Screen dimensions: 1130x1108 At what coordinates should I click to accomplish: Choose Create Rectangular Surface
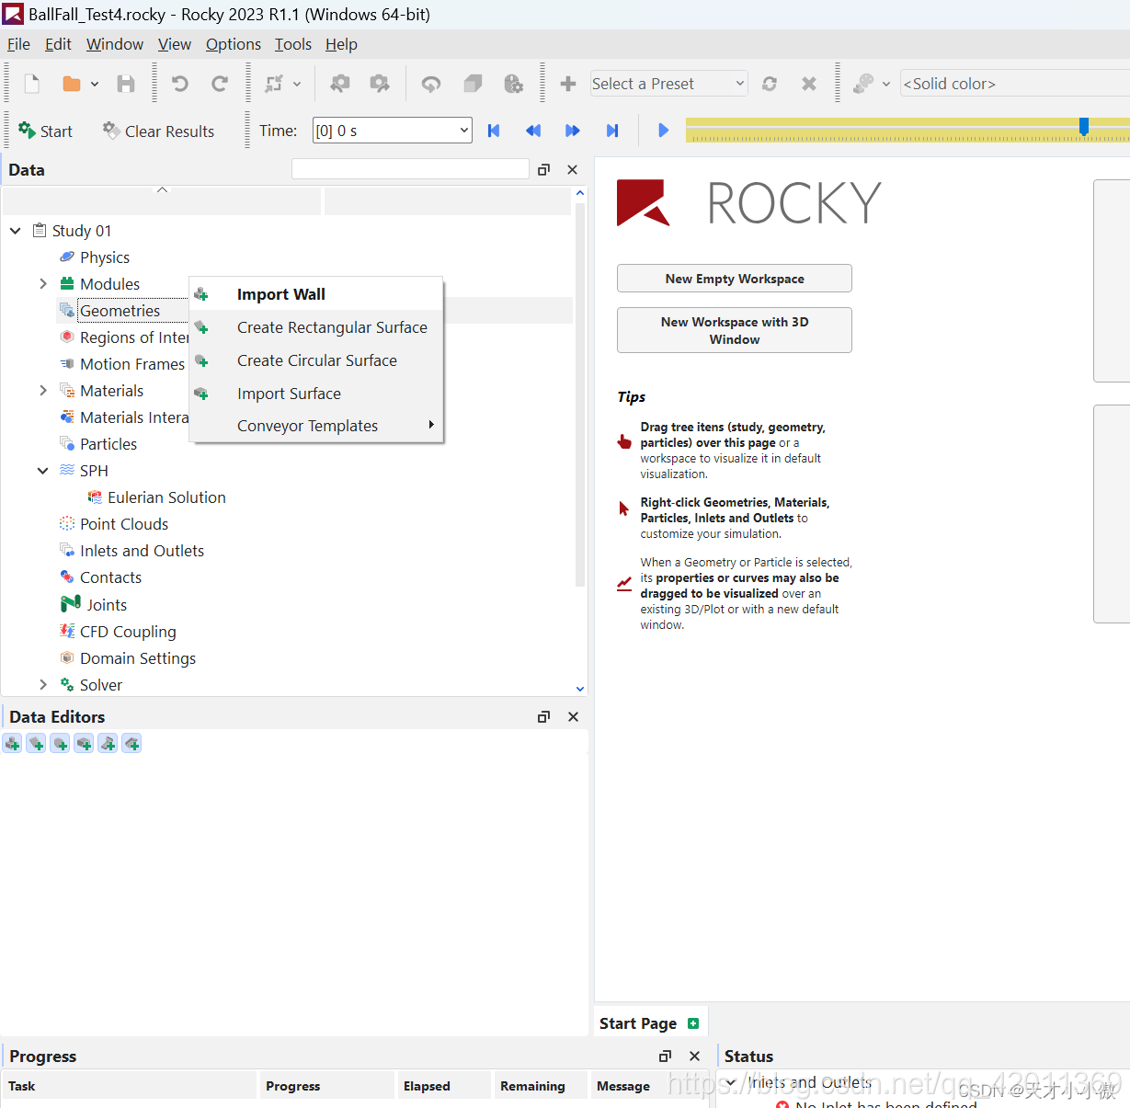coord(316,327)
